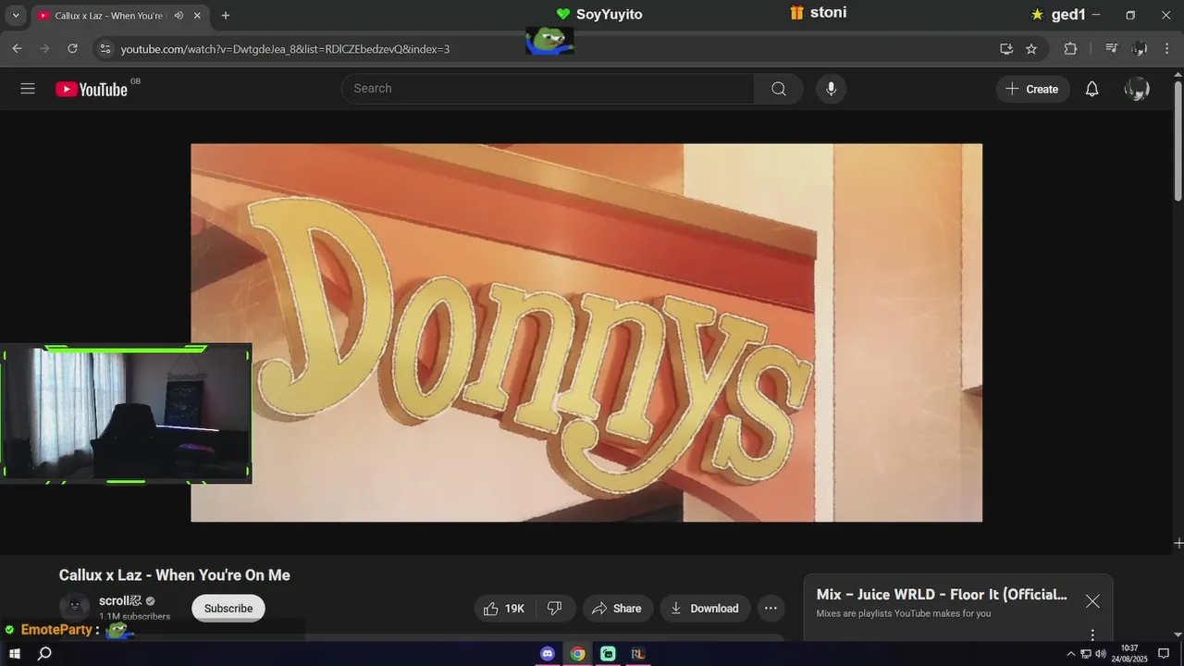The image size is (1184, 666).
Task: Reload the YouTube page
Action: click(x=72, y=48)
